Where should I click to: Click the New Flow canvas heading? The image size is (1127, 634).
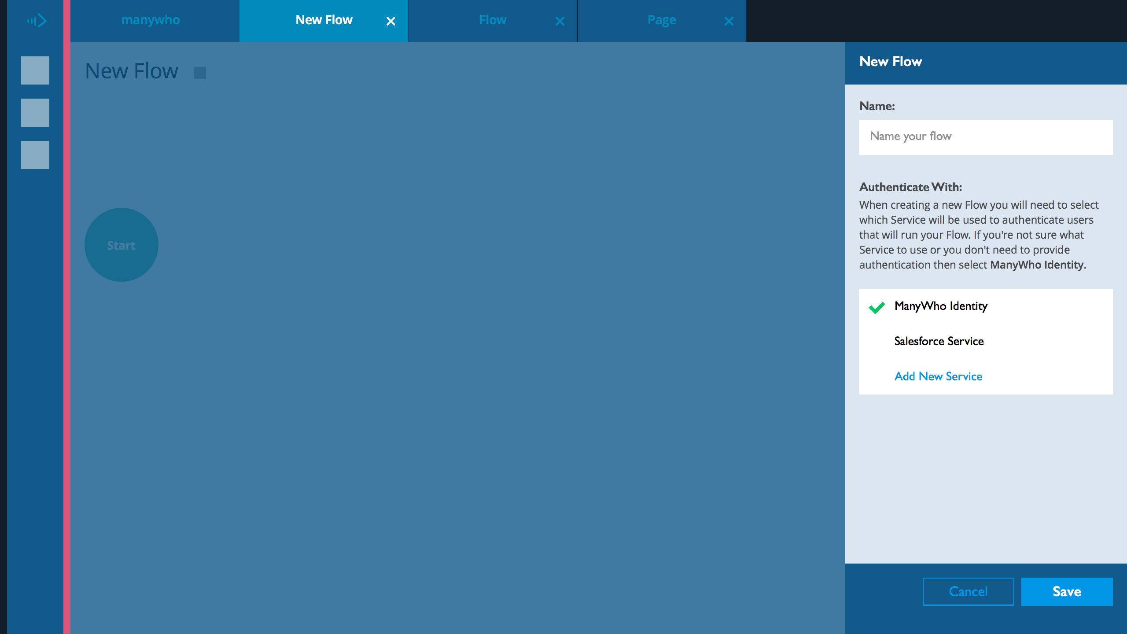point(132,71)
